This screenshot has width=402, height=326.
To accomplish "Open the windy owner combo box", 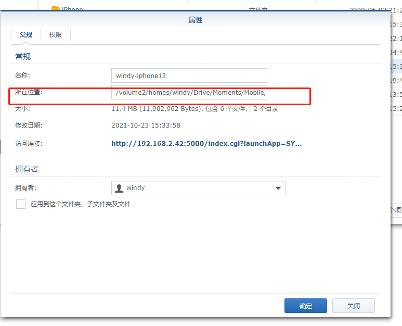I will point(198,188).
